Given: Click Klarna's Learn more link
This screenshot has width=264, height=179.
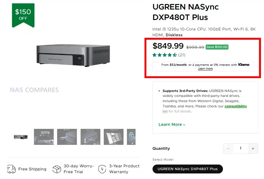Looking at the screenshot, I should [205, 69].
